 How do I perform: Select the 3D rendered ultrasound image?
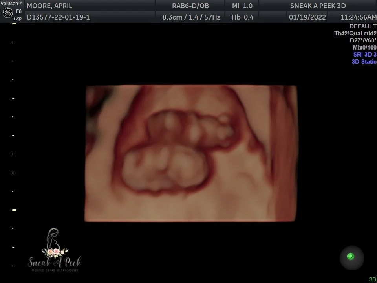tap(191, 153)
